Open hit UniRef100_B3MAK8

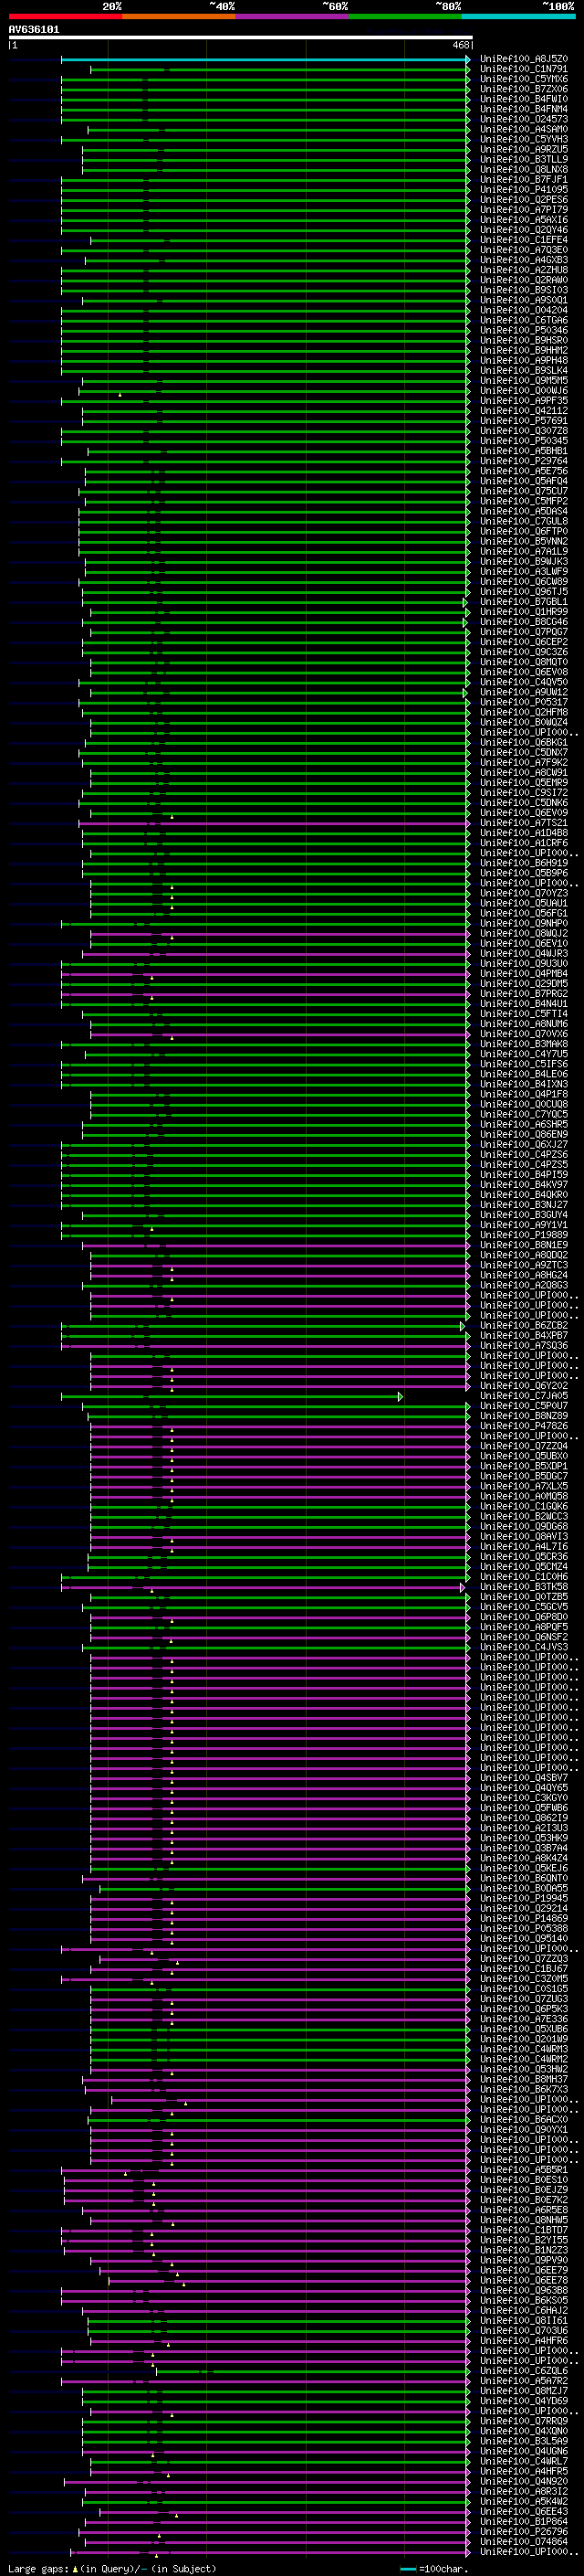click(524, 1044)
